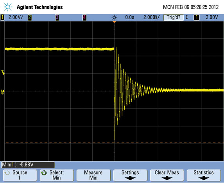Click the 2.000 time-per-division readout
Screen dimensions: 224x184
click(x=151, y=18)
